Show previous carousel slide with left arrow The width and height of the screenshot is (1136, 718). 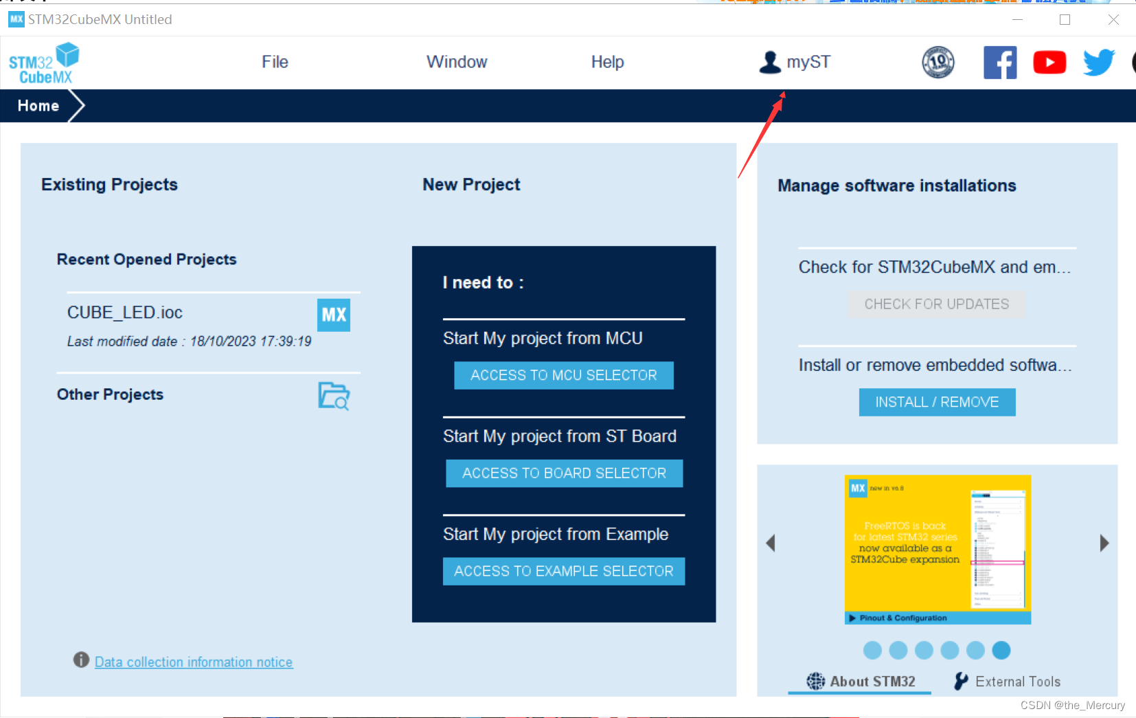[x=771, y=543]
